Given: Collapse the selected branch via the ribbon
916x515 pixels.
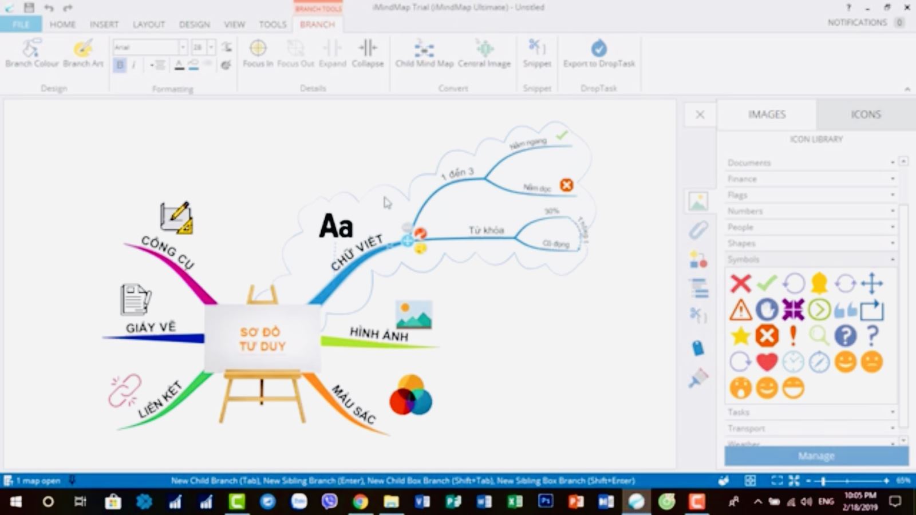Looking at the screenshot, I should 368,53.
